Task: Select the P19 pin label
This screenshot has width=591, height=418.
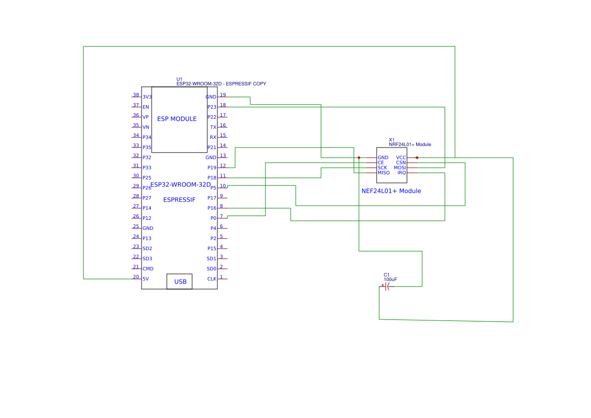Action: [212, 168]
